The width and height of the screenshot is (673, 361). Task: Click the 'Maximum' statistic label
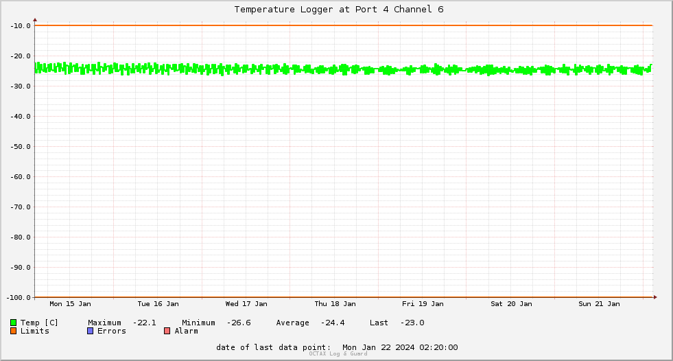(104, 323)
